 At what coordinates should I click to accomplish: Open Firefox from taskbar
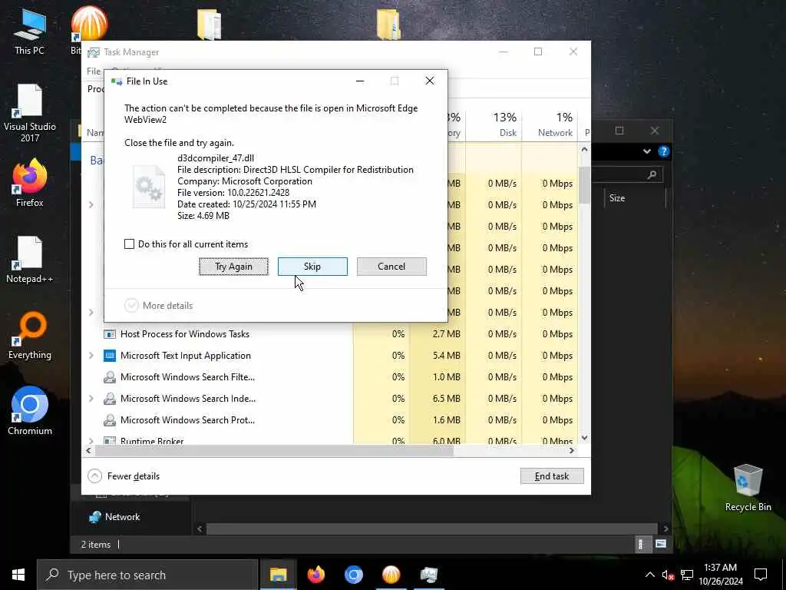[x=315, y=575]
